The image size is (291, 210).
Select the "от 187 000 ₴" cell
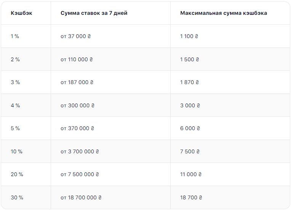(77, 82)
